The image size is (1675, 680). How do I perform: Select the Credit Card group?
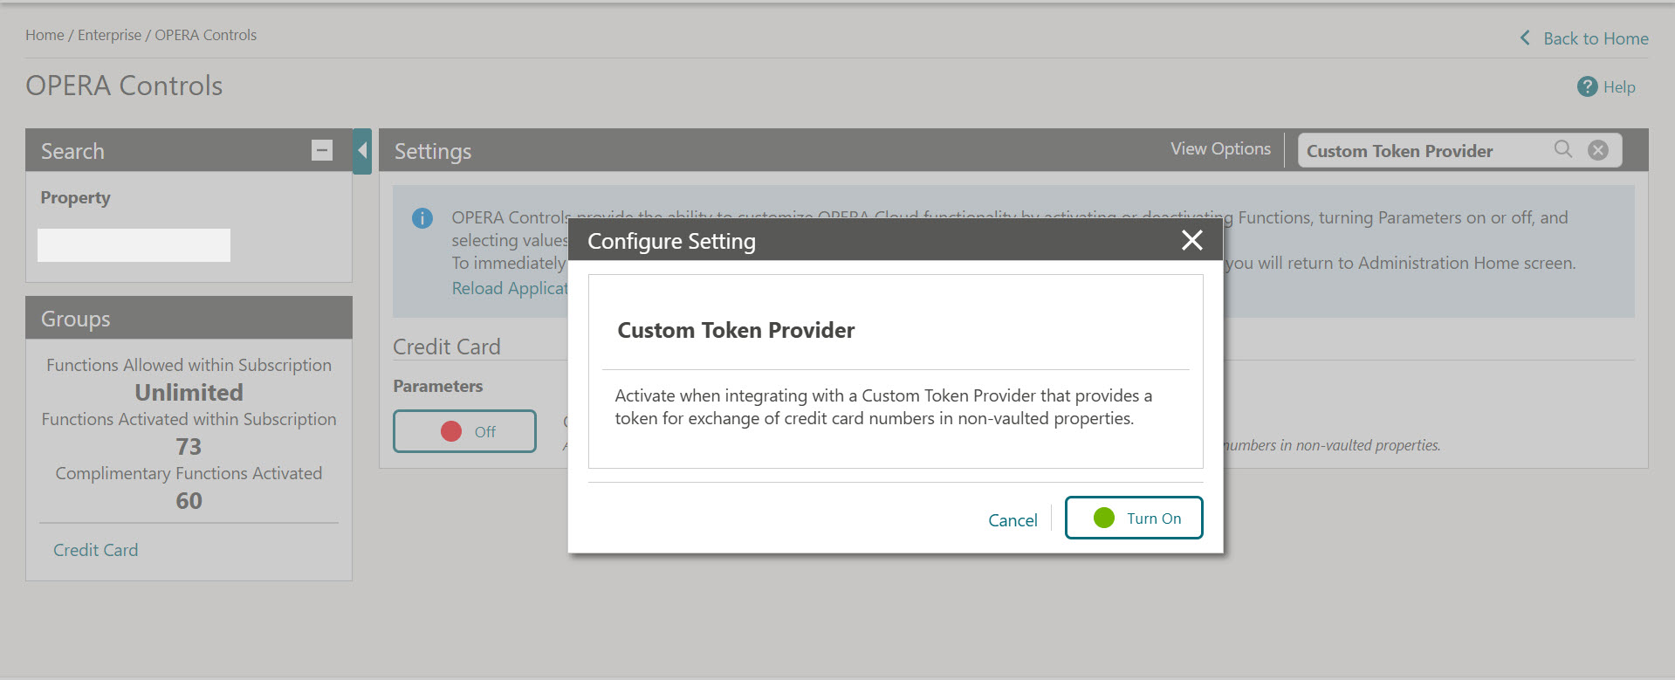pyautogui.click(x=95, y=549)
